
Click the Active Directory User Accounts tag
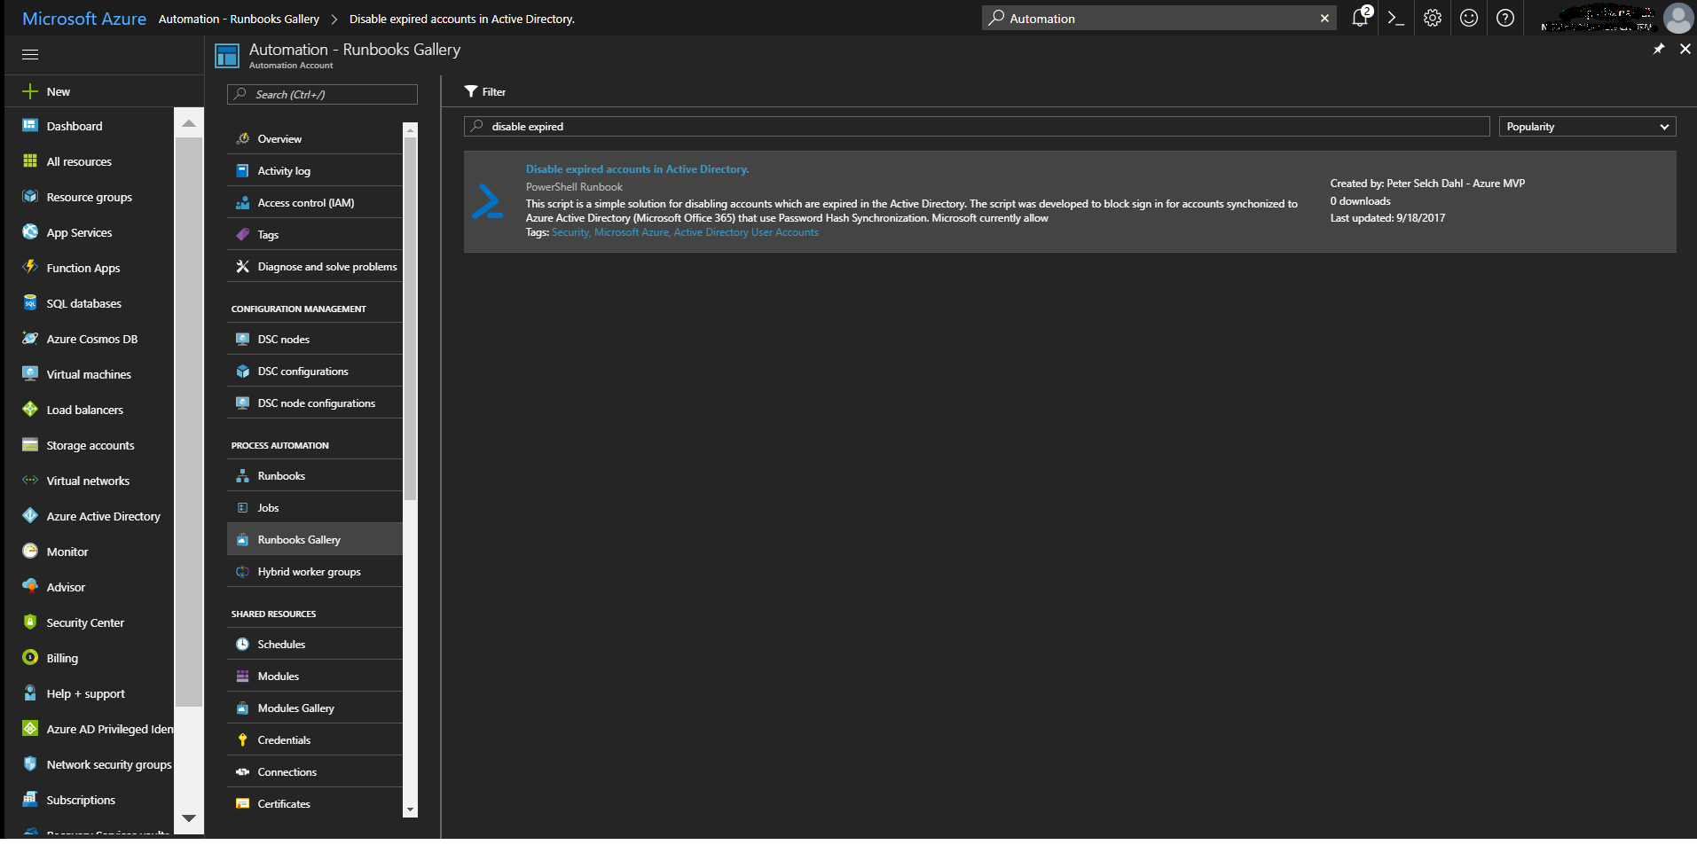coord(746,232)
